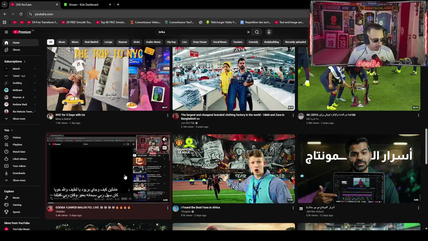Select the Real Madrid filter chip
428x241 pixels.
pos(91,42)
